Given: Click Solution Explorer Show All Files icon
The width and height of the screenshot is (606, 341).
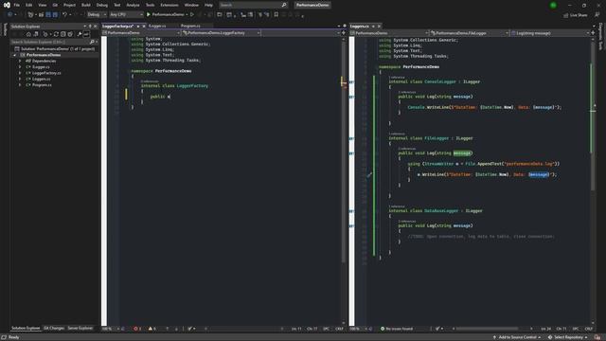Looking at the screenshot, I should click(70, 34).
